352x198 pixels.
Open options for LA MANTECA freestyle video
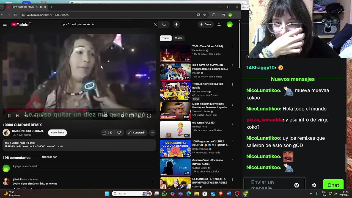232,180
